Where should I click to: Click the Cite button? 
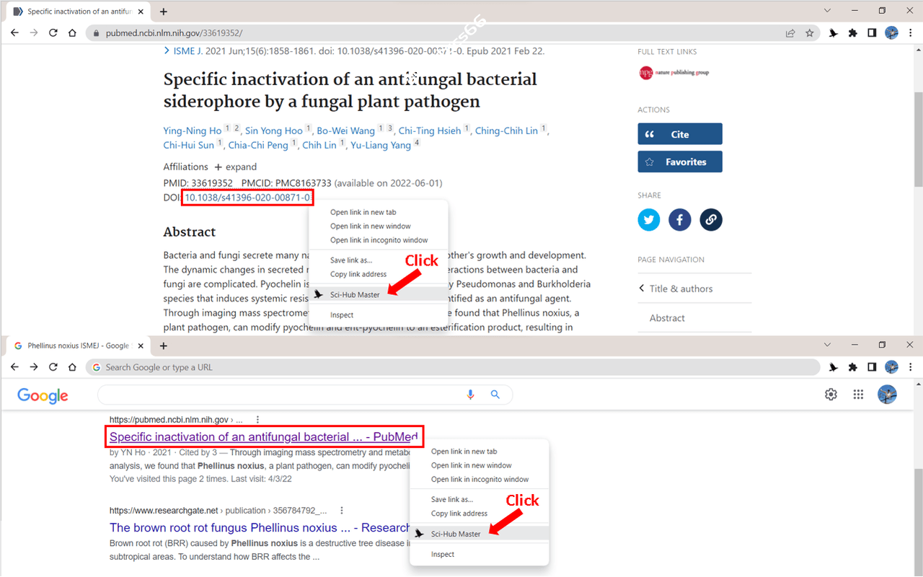pyautogui.click(x=680, y=134)
